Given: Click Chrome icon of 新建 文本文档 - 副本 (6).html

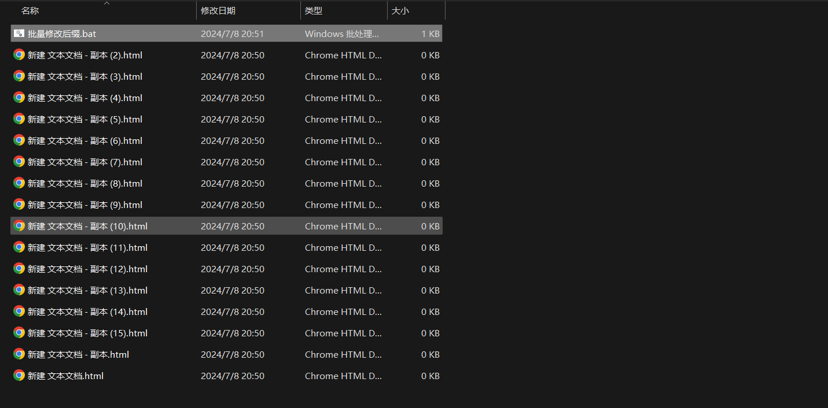Looking at the screenshot, I should tap(19, 140).
